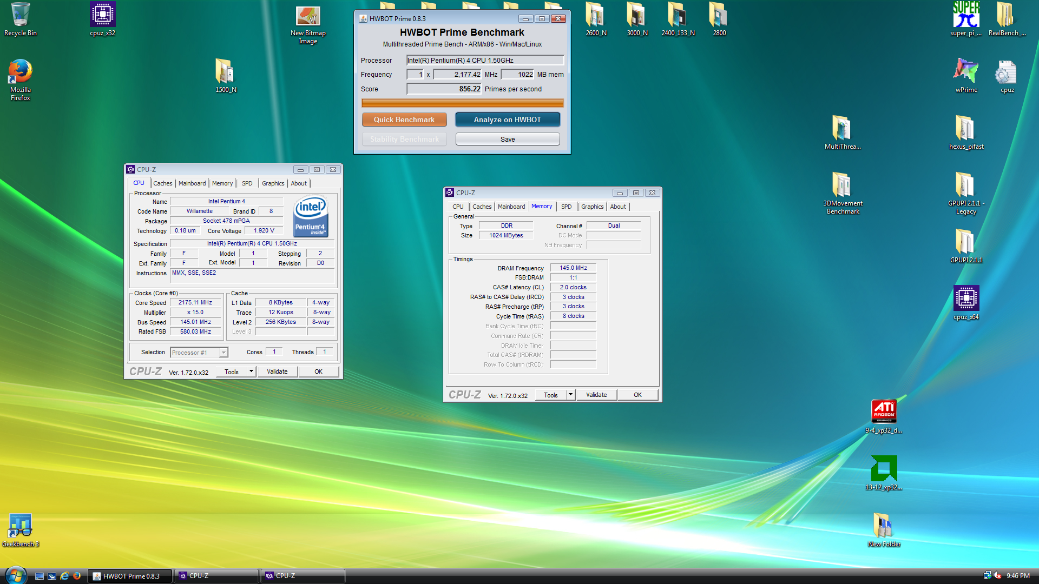Click the Windows Start orb
1039x584 pixels.
(15, 575)
